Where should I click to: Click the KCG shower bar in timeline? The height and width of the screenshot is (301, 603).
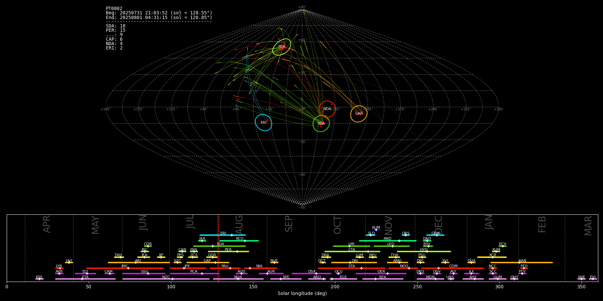[x=239, y=240]
